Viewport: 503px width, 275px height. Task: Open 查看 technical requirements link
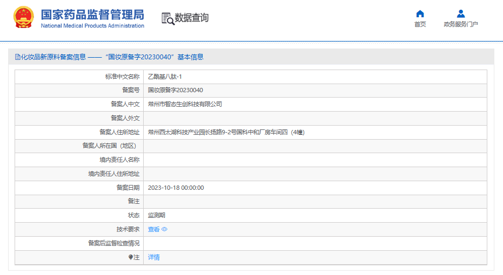click(153, 229)
